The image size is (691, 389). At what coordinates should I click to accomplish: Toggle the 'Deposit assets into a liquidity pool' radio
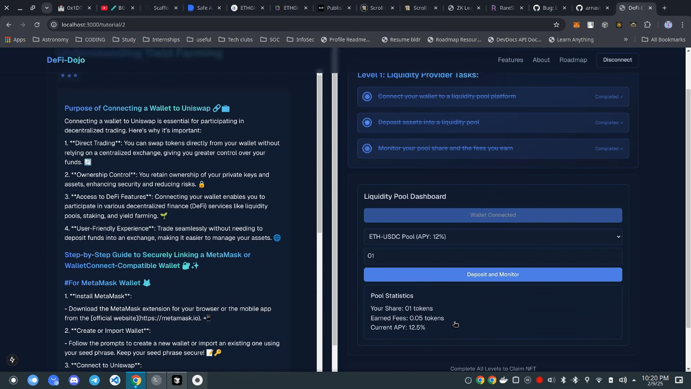click(x=367, y=123)
